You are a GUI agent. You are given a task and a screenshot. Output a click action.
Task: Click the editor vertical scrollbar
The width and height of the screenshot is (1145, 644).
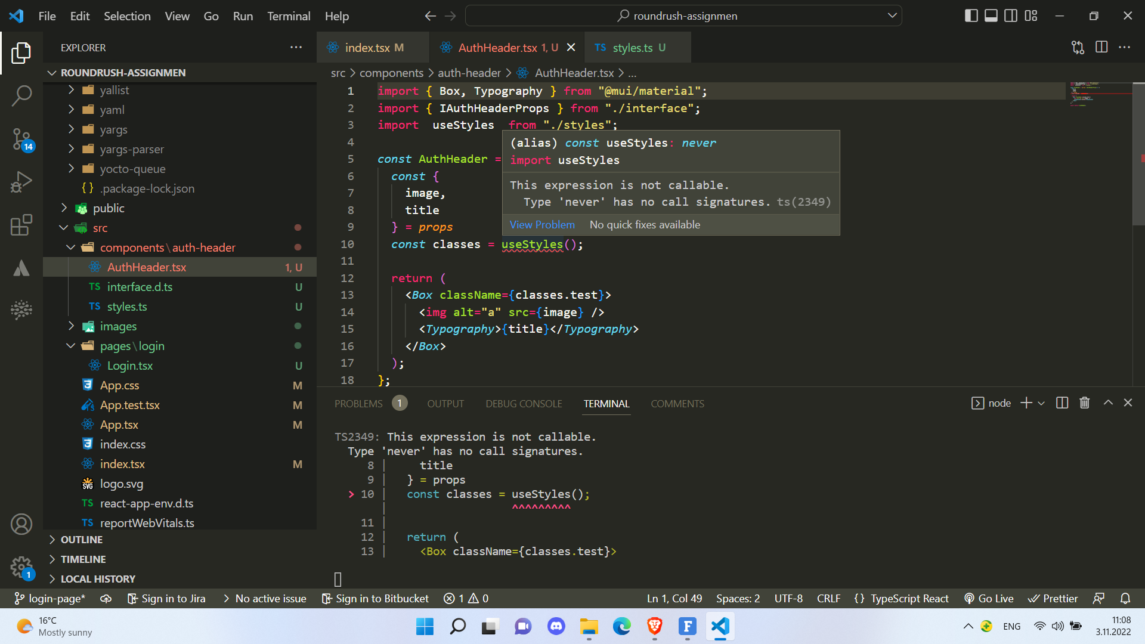click(1138, 154)
